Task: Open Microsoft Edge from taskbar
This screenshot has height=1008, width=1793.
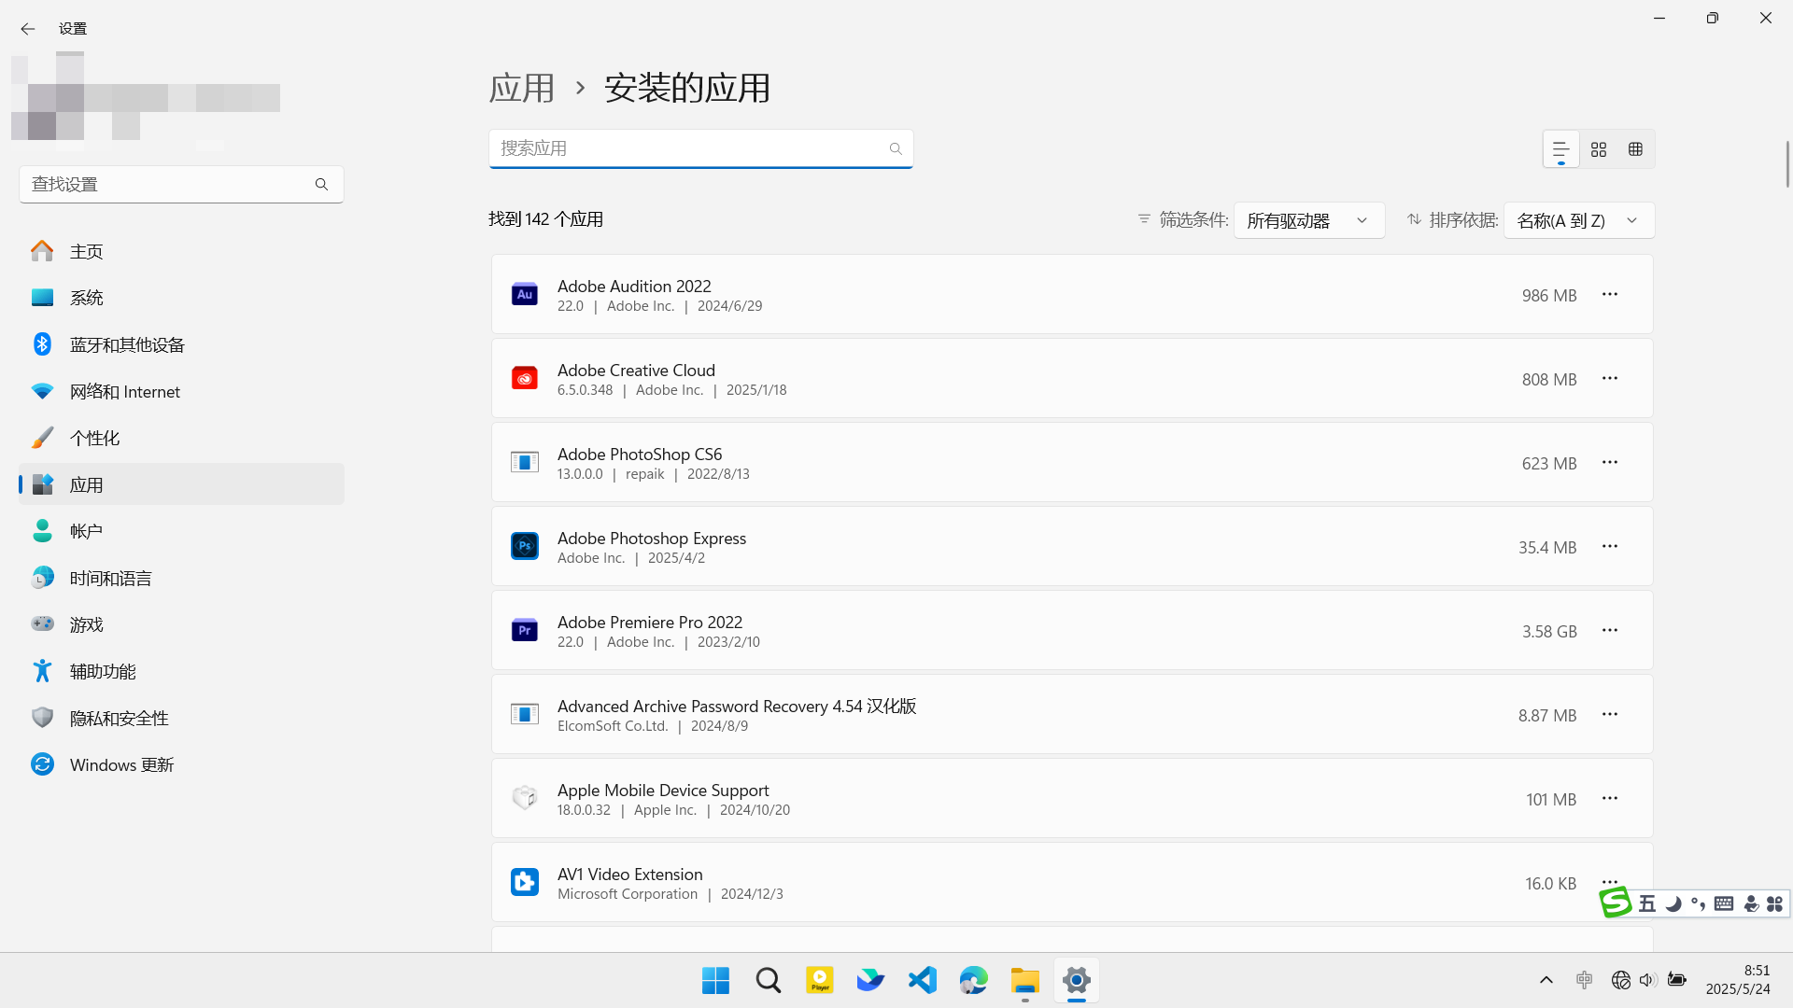Action: [973, 980]
